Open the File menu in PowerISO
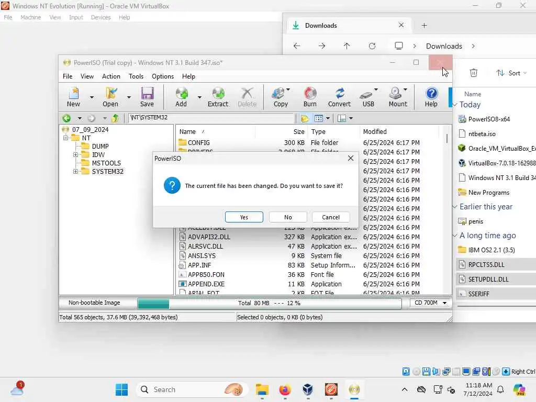Viewport: 536px width, 402px height. point(68,76)
